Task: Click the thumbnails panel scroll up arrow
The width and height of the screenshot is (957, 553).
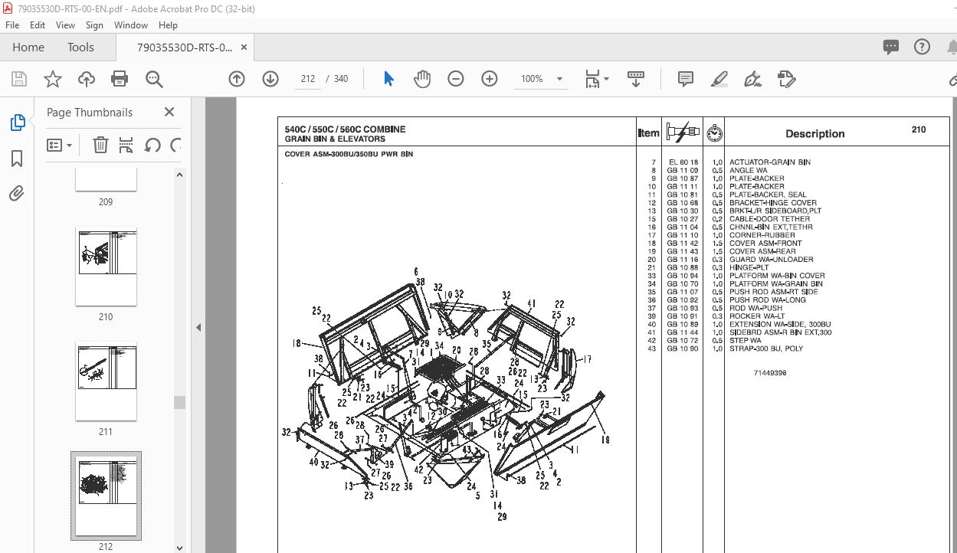Action: (179, 175)
